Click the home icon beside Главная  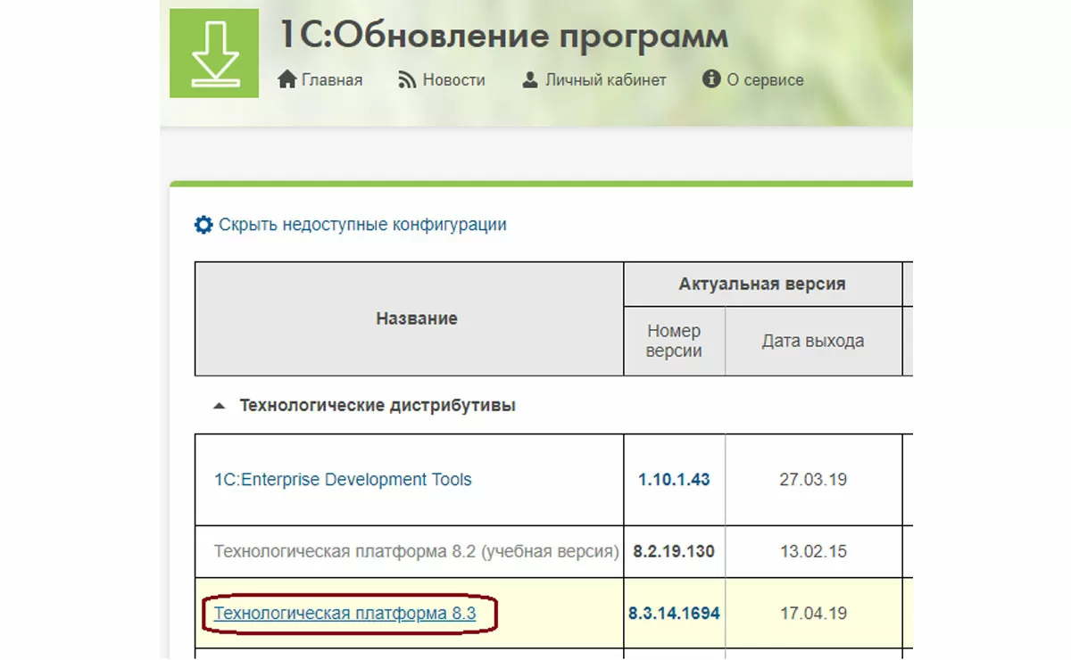tap(286, 79)
